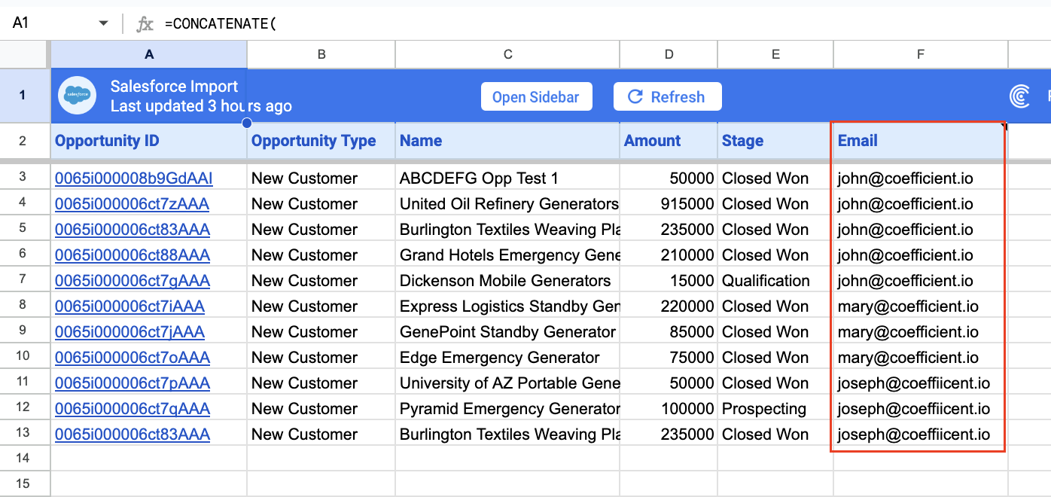This screenshot has width=1051, height=497.
Task: Click the Name Box showing A1
Action: [45, 23]
